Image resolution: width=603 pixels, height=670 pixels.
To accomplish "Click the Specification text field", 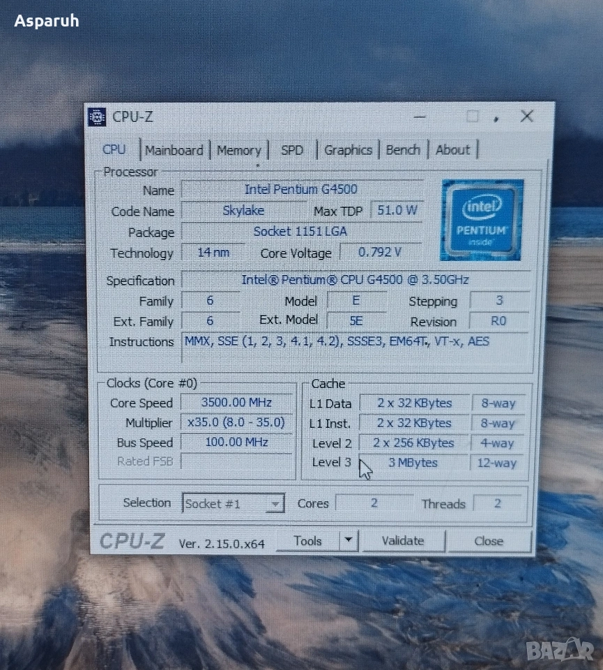I will pos(355,280).
